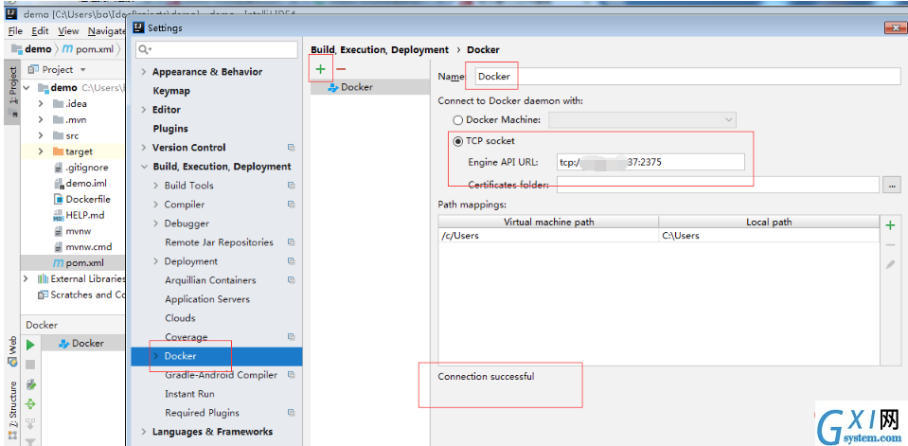
Task: Open Application Servers settings
Action: [207, 299]
